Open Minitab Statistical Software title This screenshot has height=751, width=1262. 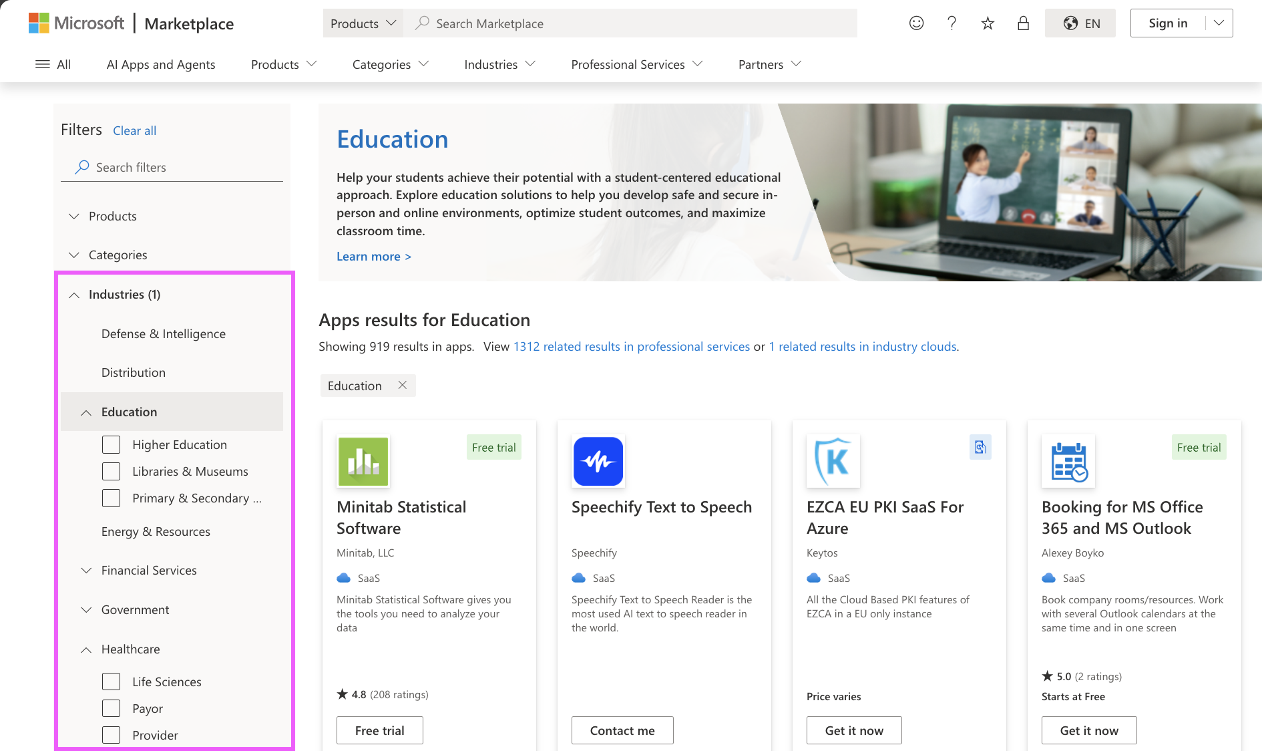(401, 517)
